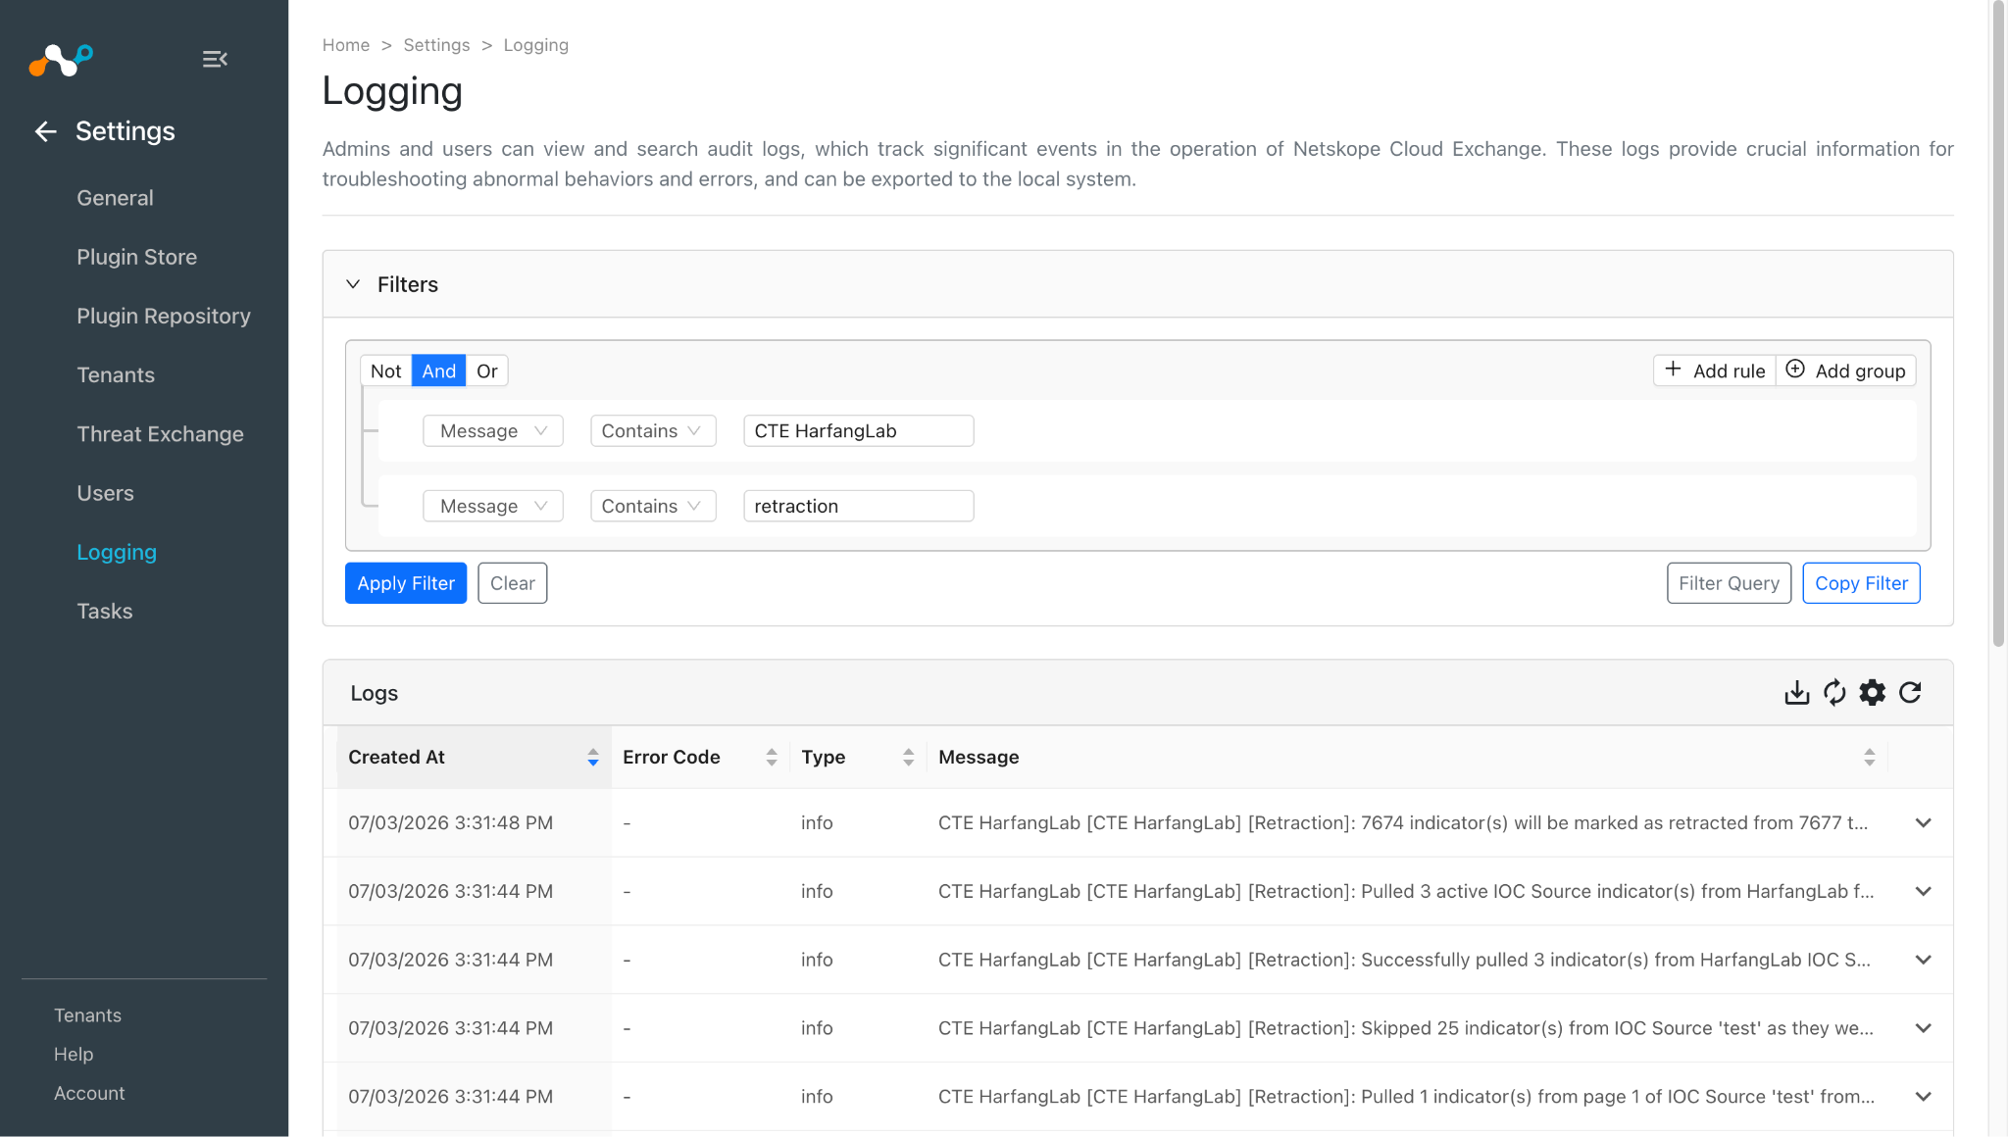2008x1137 pixels.
Task: Open Contains operator dropdown of first rule
Action: [x=653, y=431]
